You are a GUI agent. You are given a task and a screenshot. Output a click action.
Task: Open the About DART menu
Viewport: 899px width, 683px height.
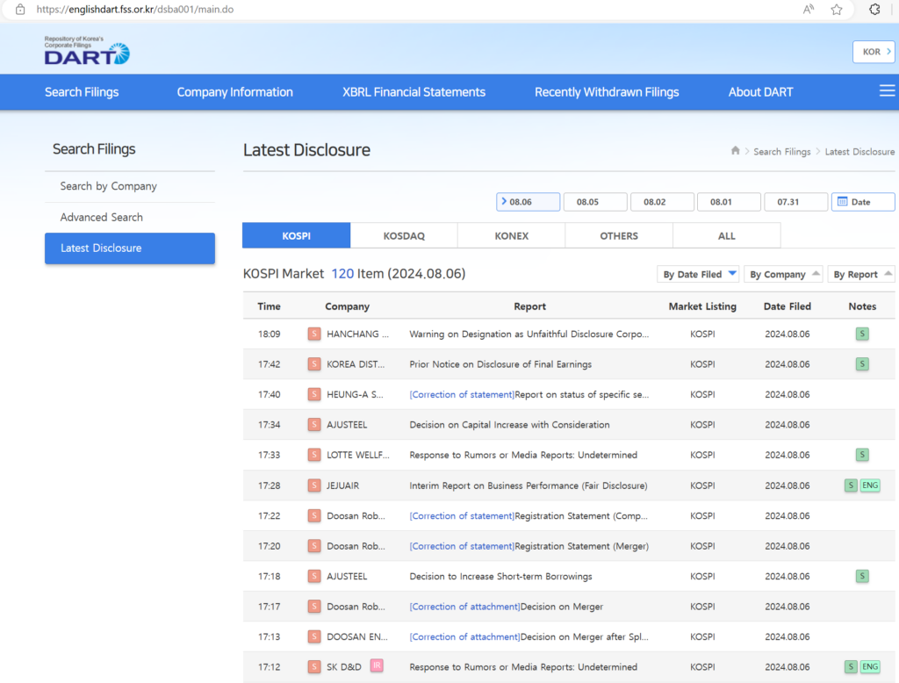[761, 92]
